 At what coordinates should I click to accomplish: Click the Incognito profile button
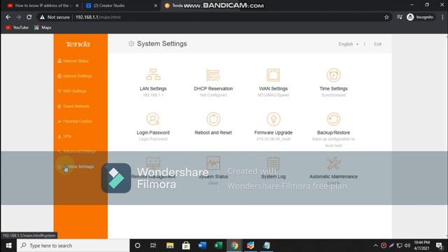click(420, 17)
